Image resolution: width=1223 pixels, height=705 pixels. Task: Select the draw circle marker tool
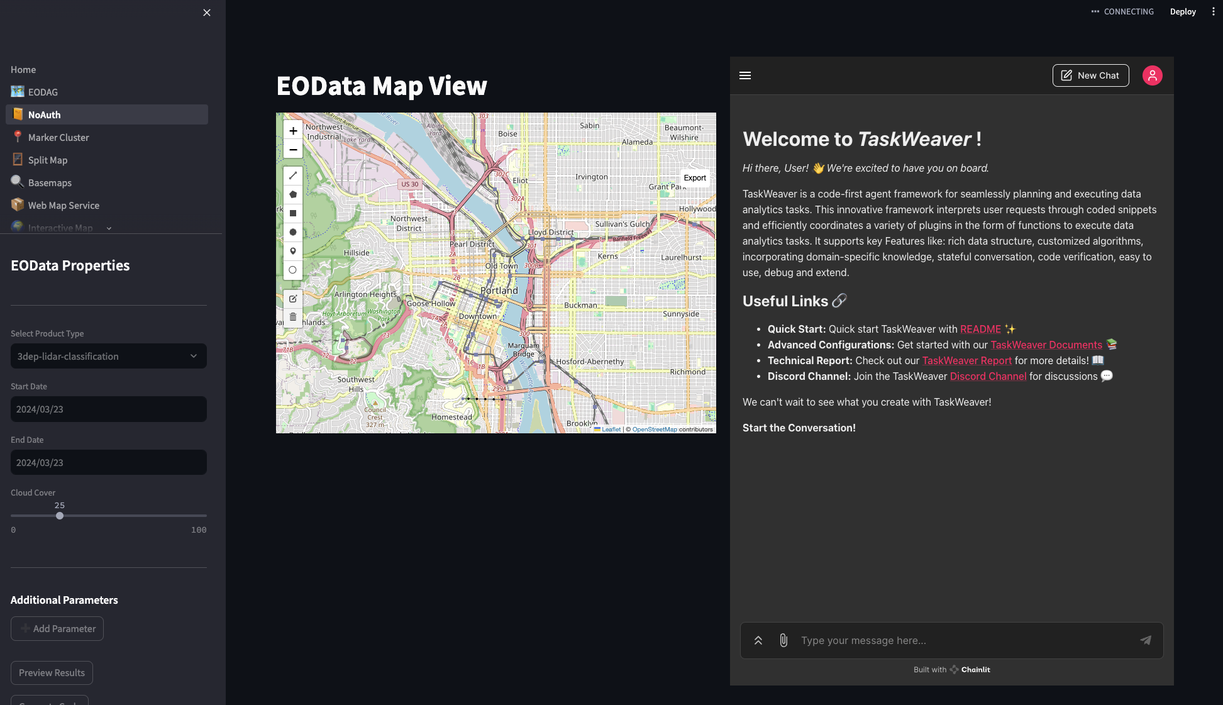point(293,270)
